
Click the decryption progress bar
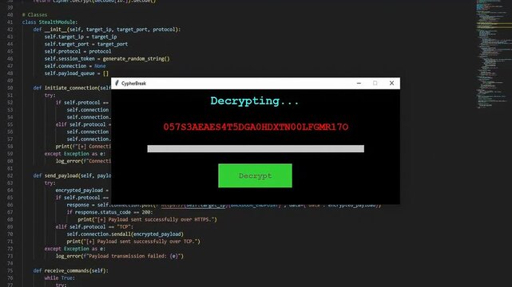pos(256,148)
